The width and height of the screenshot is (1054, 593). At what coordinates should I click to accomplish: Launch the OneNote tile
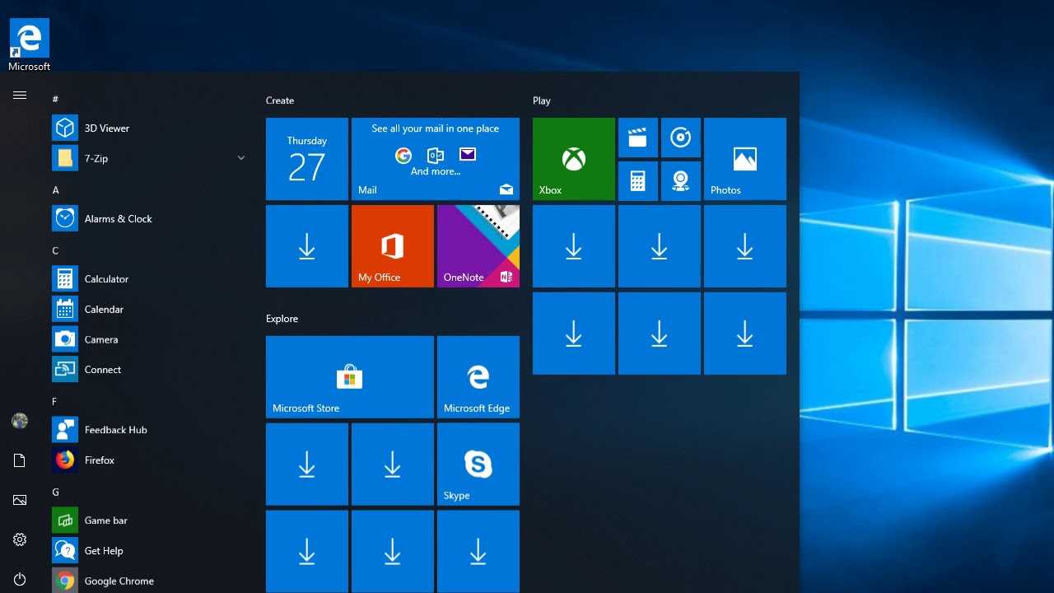478,246
